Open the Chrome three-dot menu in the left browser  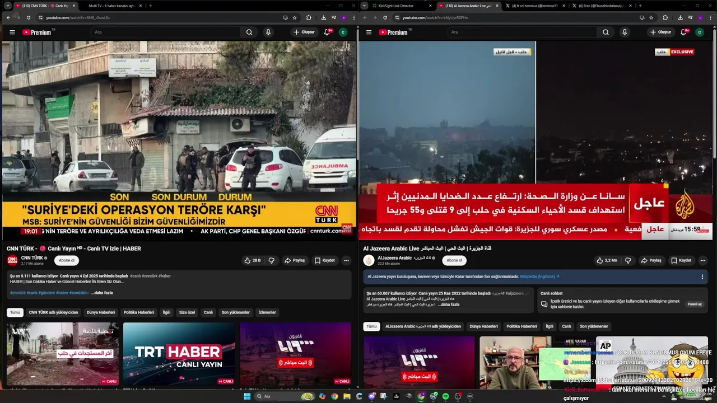tap(353, 17)
